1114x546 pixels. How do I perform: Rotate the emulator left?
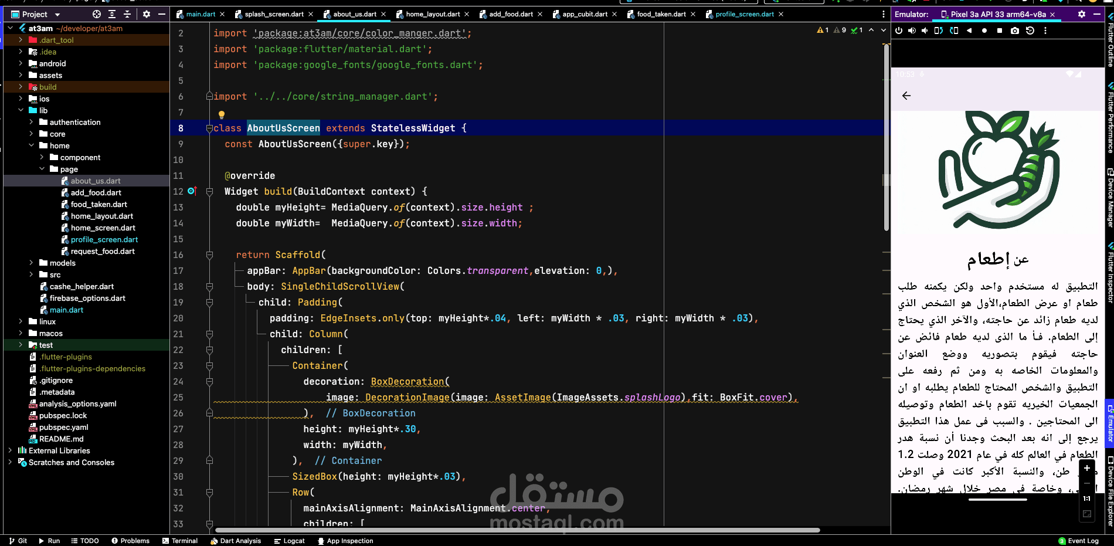pos(939,30)
